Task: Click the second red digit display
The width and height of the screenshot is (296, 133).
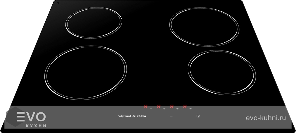Action: [159, 107]
